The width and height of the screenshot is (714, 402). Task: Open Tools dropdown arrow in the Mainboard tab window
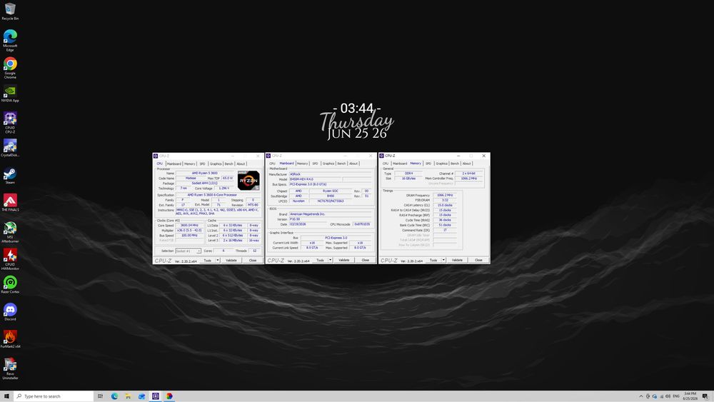pos(330,260)
